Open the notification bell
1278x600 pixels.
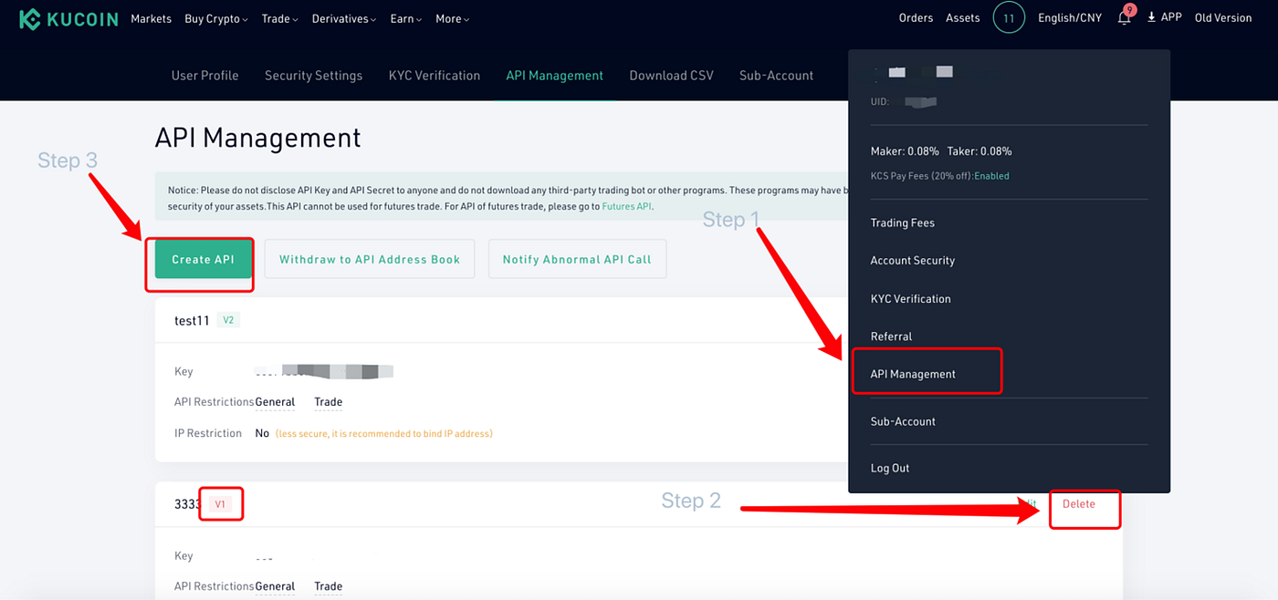click(1124, 17)
